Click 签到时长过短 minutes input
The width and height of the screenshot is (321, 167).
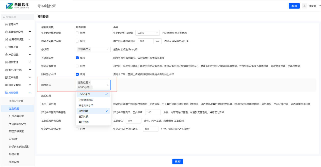pyautogui.click(x=150, y=129)
